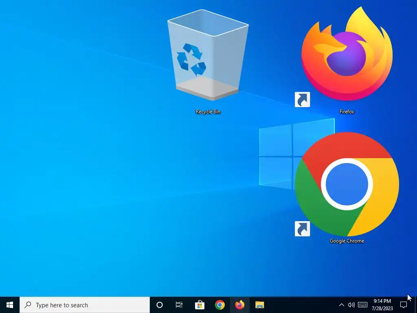Image resolution: width=417 pixels, height=313 pixels.
Task: Open Task View on the taskbar
Action: point(179,305)
